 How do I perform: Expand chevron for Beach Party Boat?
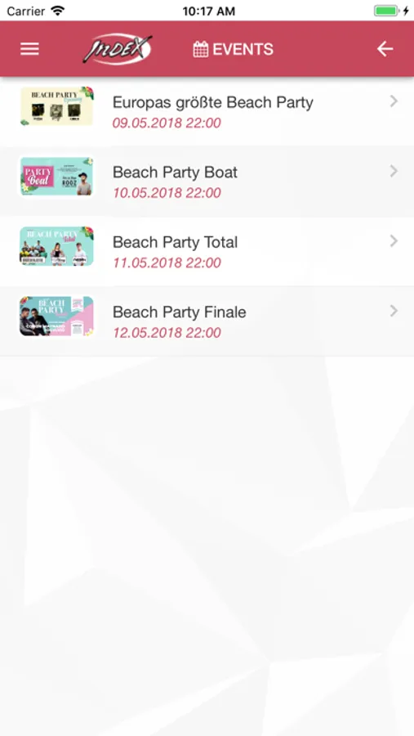click(x=394, y=171)
